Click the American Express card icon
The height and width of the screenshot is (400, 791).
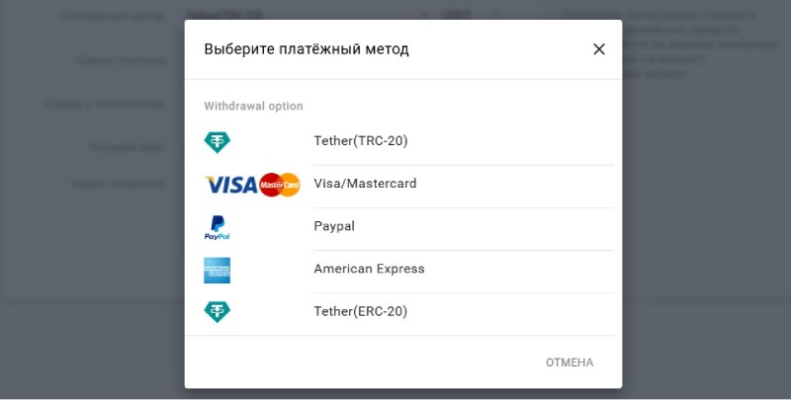(x=217, y=270)
